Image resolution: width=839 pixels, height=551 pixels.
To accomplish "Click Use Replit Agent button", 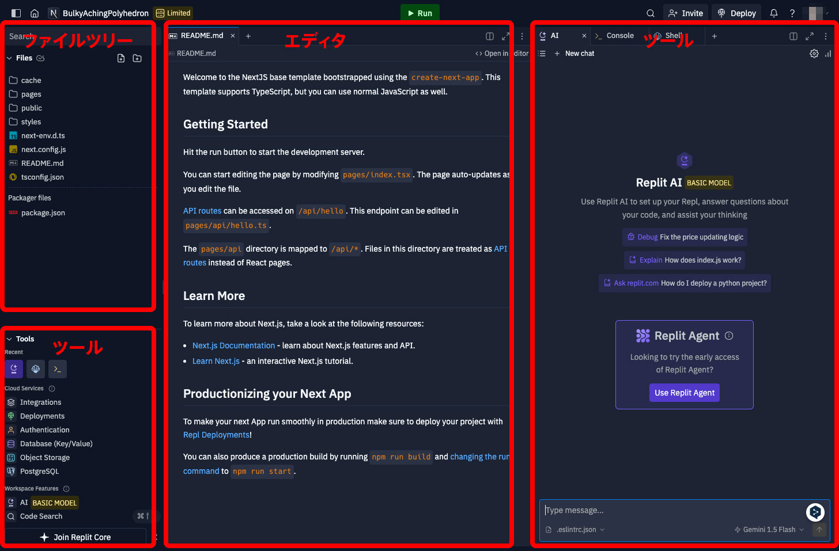I will coord(685,393).
